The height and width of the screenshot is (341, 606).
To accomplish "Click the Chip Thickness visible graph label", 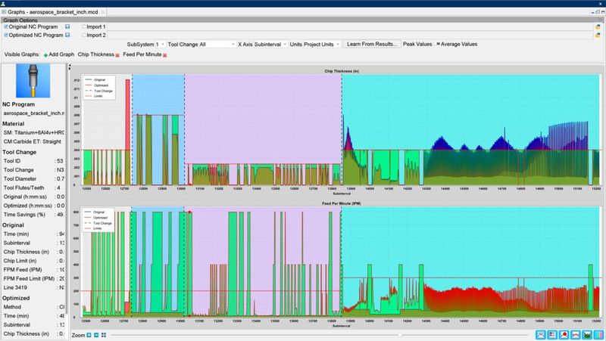I will 96,54.
